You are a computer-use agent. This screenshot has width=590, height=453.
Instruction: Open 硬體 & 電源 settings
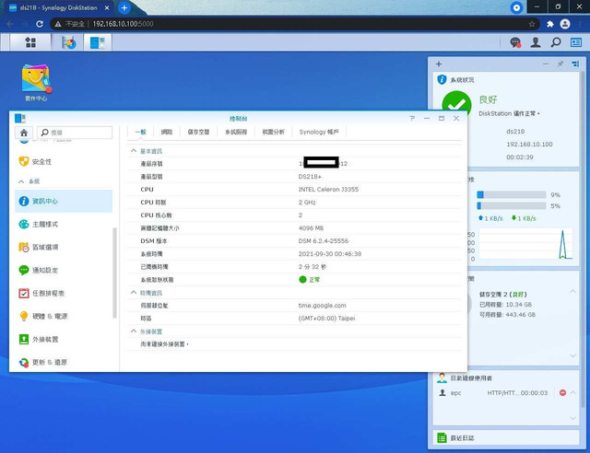tap(64, 316)
